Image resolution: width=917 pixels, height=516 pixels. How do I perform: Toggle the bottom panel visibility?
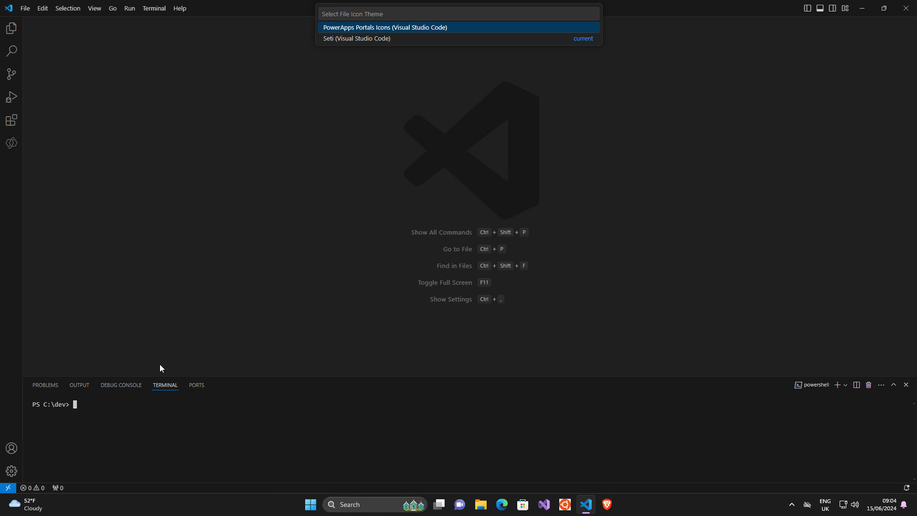(820, 8)
